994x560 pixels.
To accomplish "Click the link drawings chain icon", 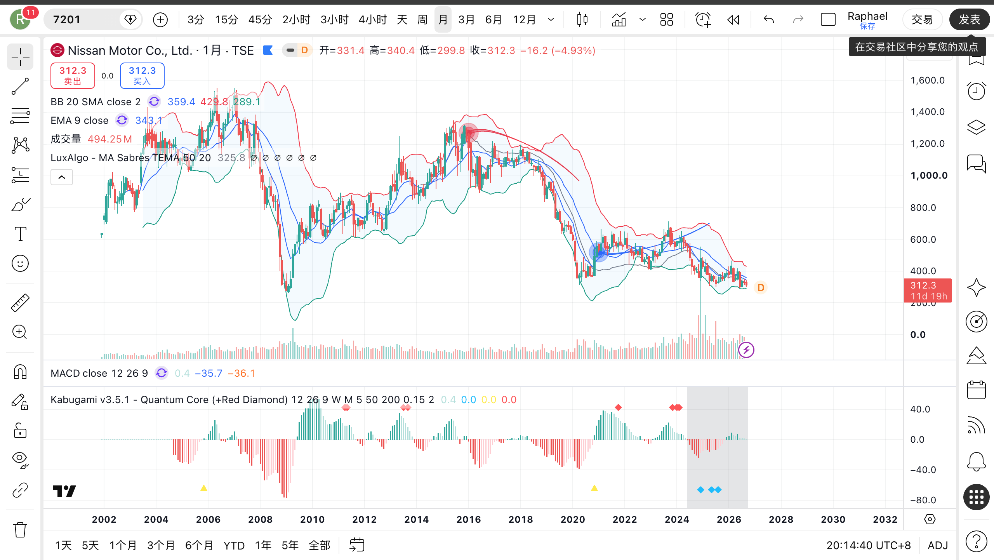I will click(20, 490).
